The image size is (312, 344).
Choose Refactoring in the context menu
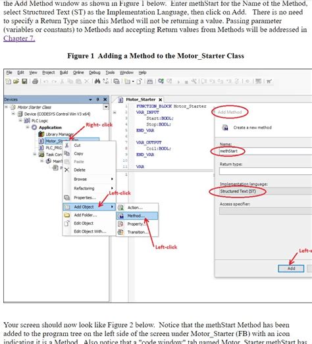click(x=90, y=189)
